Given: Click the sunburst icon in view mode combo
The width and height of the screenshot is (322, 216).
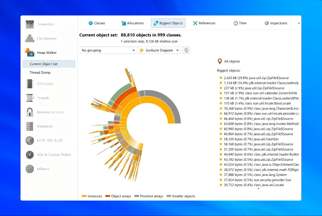Looking at the screenshot, I should (x=141, y=50).
